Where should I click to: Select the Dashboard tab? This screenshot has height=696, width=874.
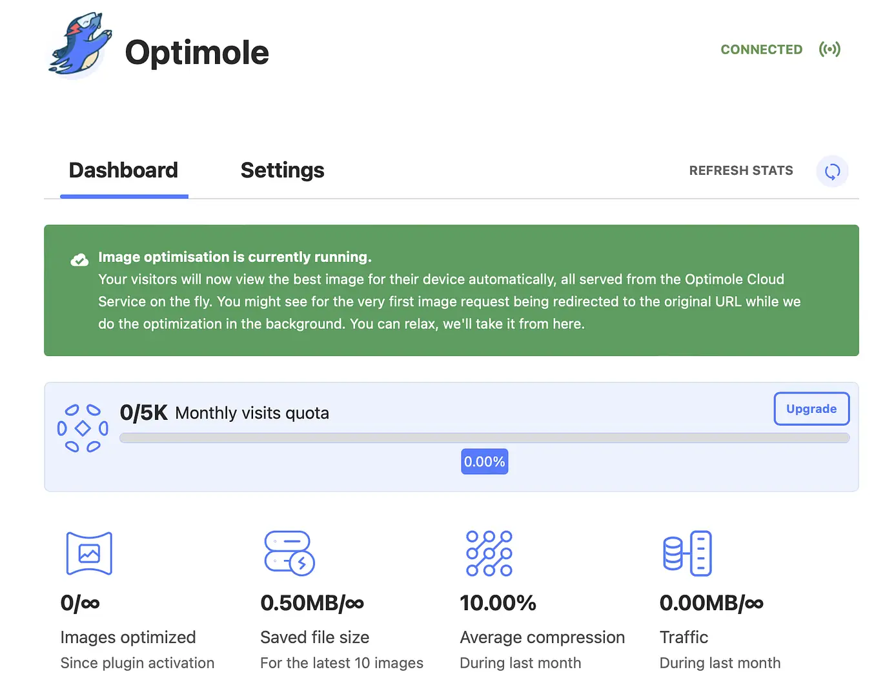[x=123, y=170]
